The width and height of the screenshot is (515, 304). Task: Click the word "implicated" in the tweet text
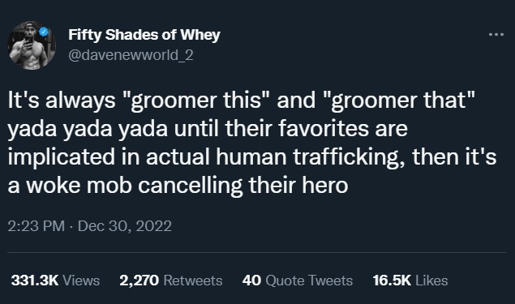pyautogui.click(x=62, y=157)
